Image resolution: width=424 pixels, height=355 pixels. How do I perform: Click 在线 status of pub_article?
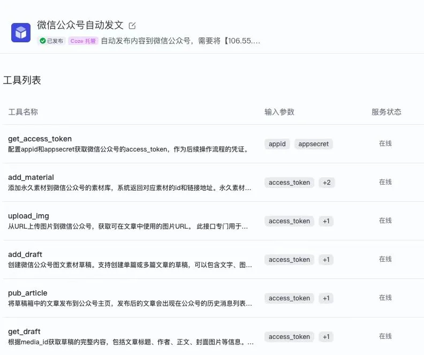385,298
